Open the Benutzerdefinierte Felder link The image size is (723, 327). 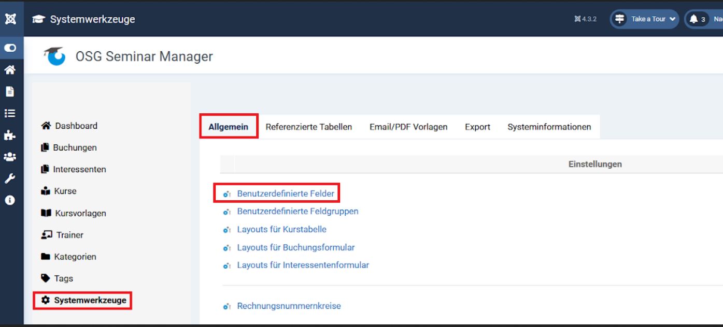coord(287,193)
